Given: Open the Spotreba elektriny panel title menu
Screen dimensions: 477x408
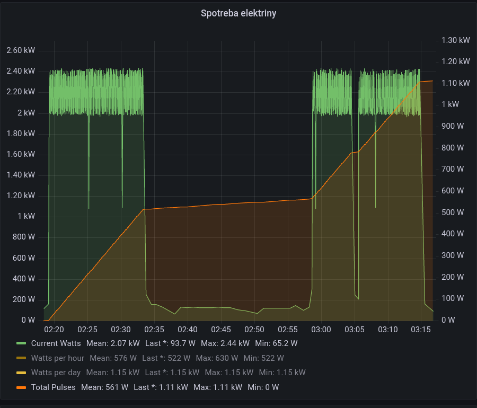Looking at the screenshot, I should click(238, 13).
